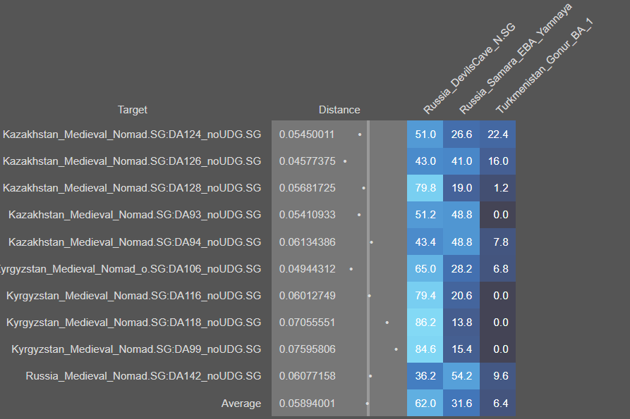Click distance value 0.04577375
The image size is (630, 419).
click(307, 161)
